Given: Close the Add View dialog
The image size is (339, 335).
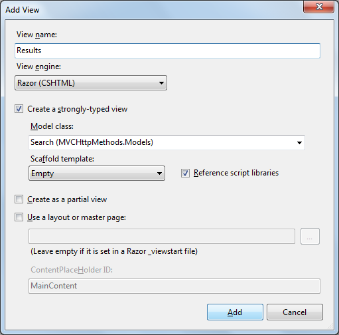Looking at the screenshot, I should [x=318, y=7].
